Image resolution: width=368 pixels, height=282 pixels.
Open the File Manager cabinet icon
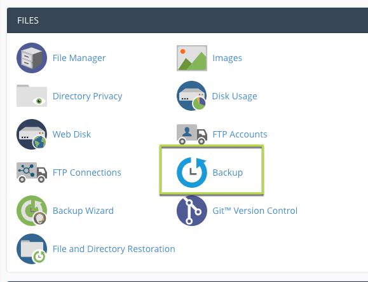coord(32,58)
